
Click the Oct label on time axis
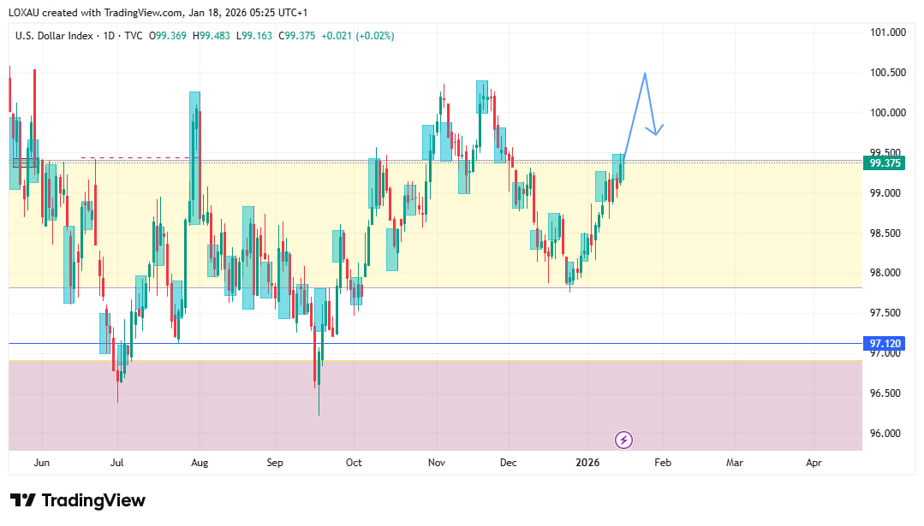(354, 463)
